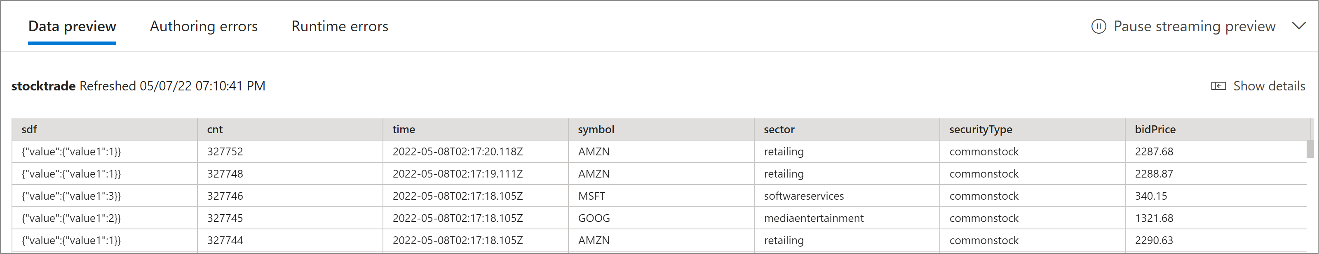Screen dimensions: 1319x254
Task: Select the bidPrice column header
Action: pyautogui.click(x=1155, y=130)
